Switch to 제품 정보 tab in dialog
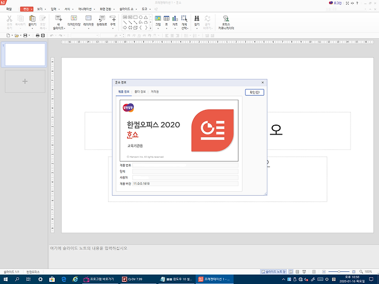The width and height of the screenshot is (379, 284). tap(124, 92)
